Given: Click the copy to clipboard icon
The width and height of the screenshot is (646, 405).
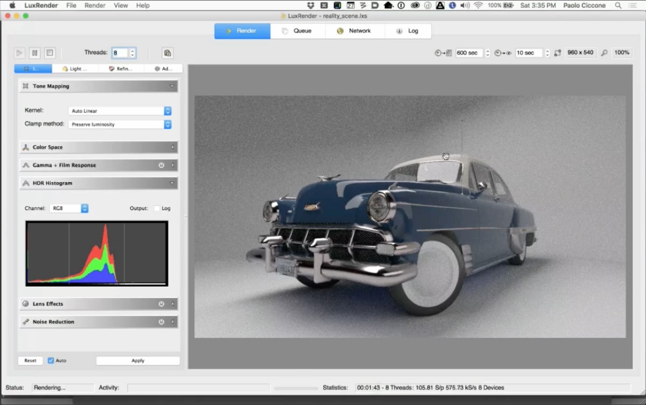Looking at the screenshot, I should click(x=167, y=53).
